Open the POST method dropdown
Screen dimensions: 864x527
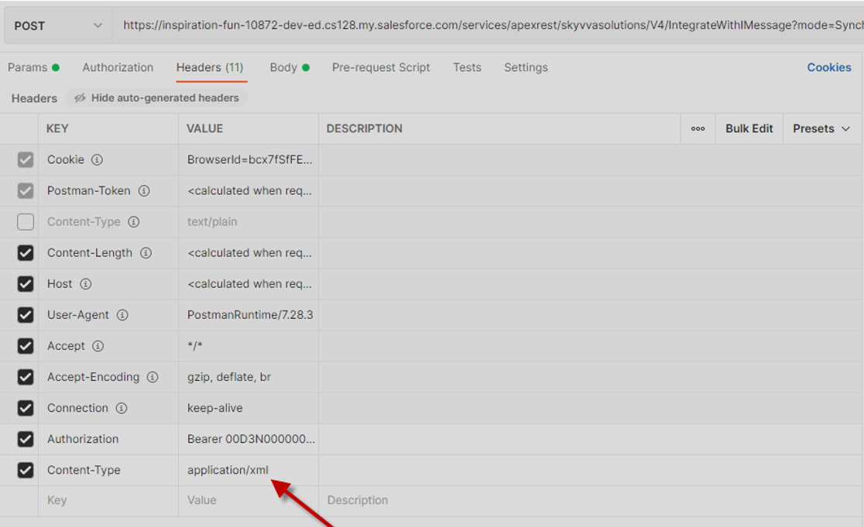[x=58, y=26]
